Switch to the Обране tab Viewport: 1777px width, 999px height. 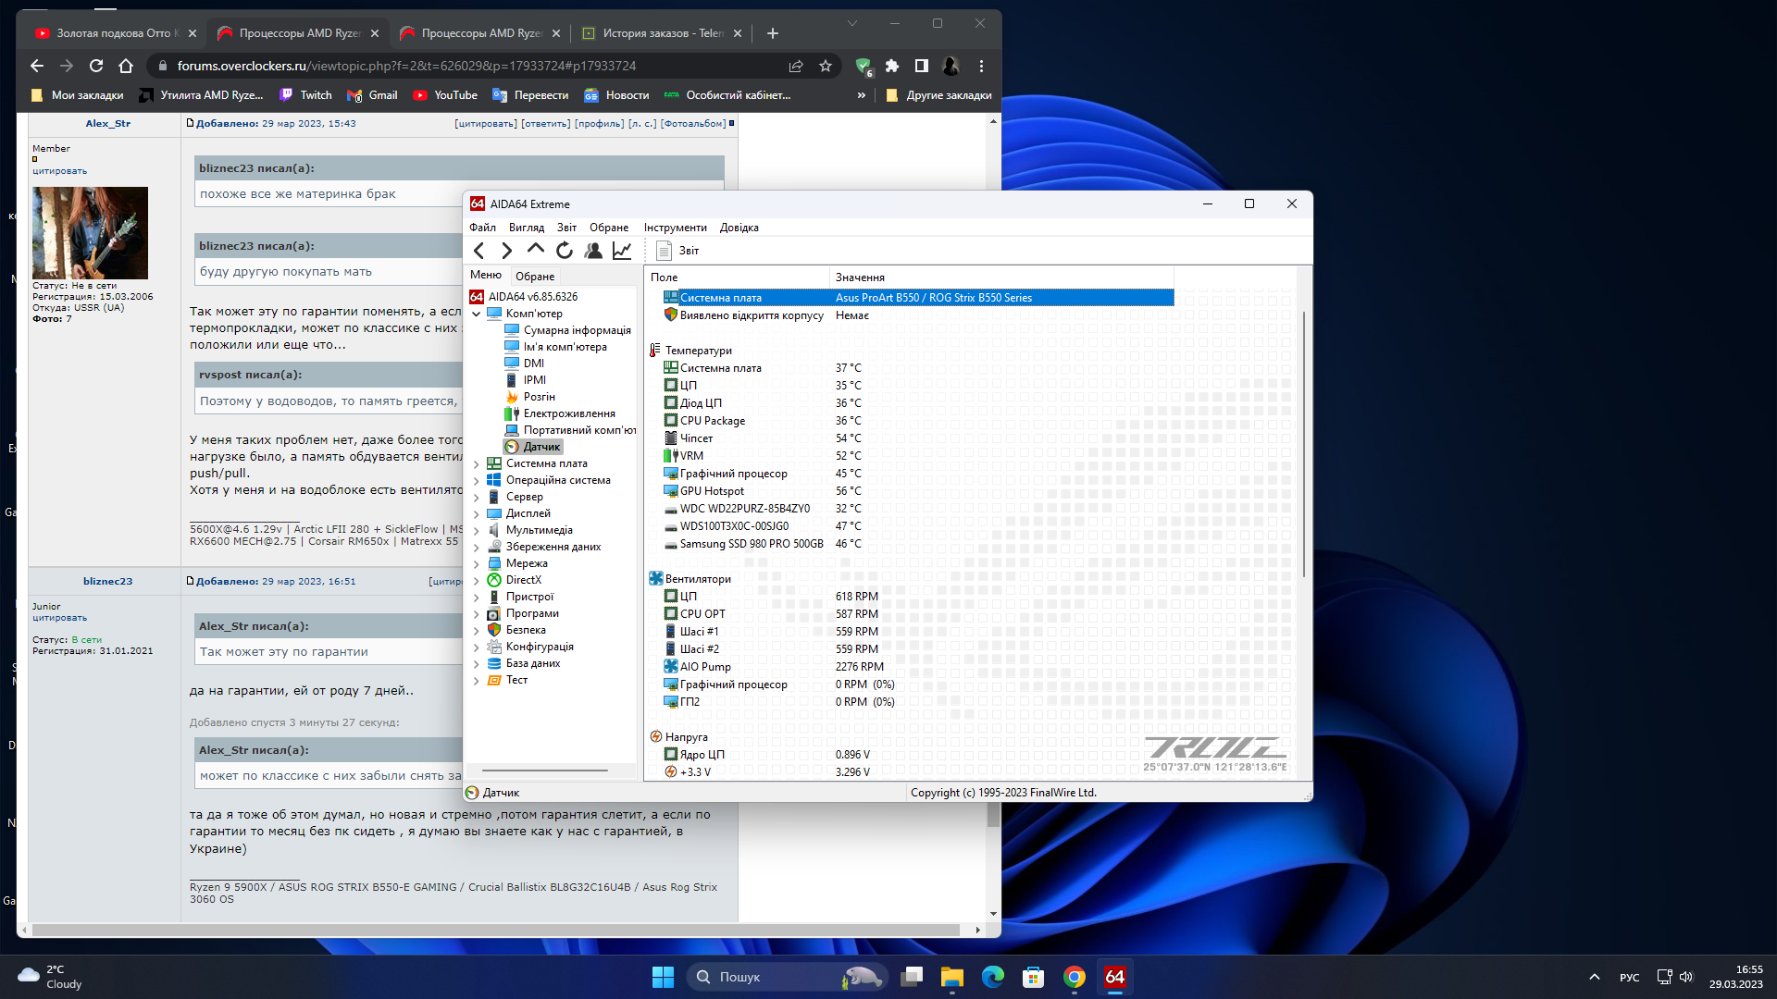[x=535, y=277]
